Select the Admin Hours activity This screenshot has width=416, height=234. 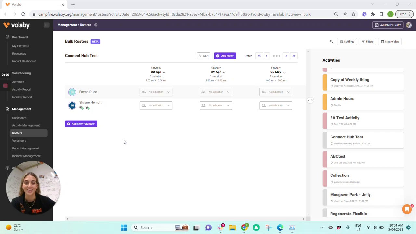pos(363,101)
